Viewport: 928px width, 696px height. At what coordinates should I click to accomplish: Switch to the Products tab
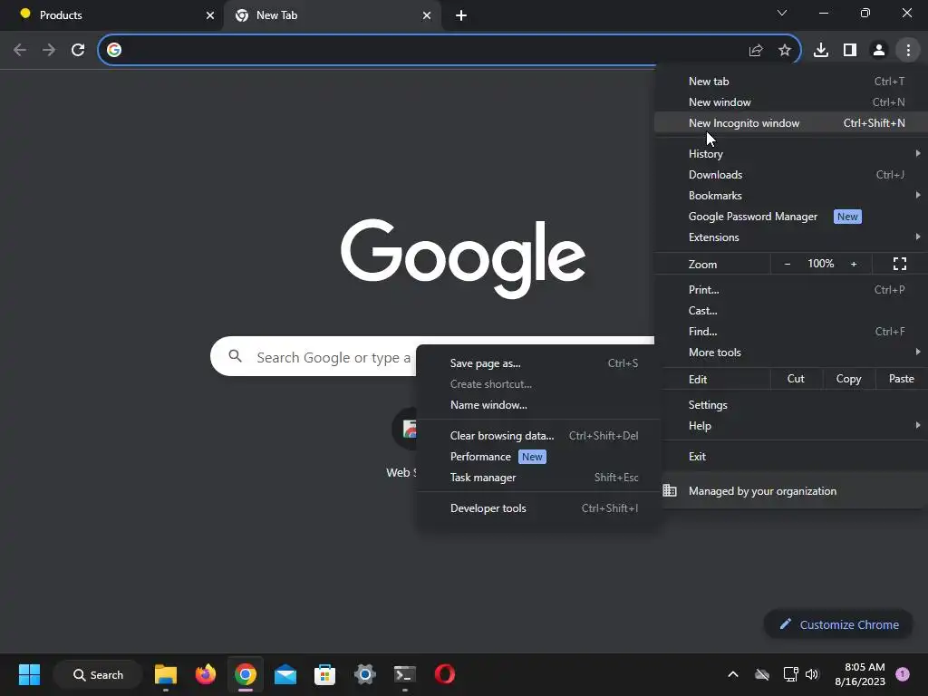pyautogui.click(x=111, y=15)
